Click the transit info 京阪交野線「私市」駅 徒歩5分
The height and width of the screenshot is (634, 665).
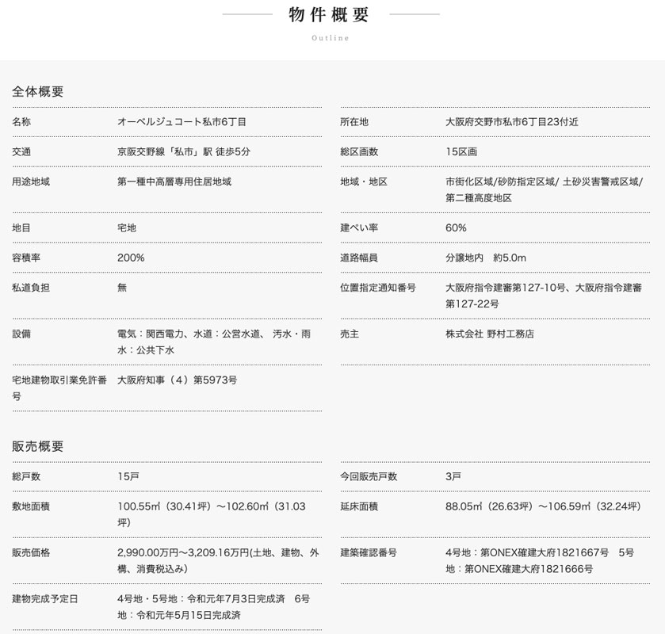184,151
